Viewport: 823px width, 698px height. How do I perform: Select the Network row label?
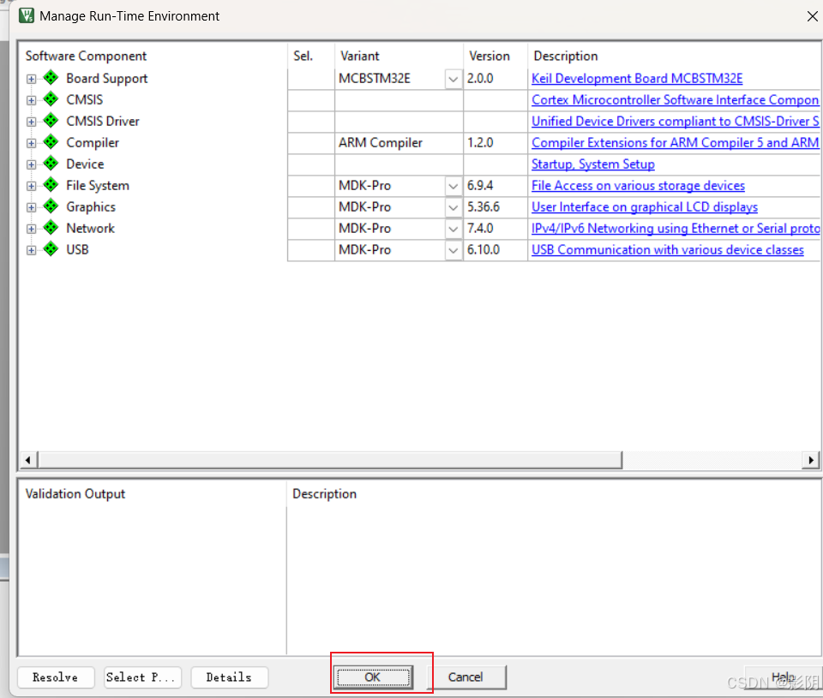(90, 228)
